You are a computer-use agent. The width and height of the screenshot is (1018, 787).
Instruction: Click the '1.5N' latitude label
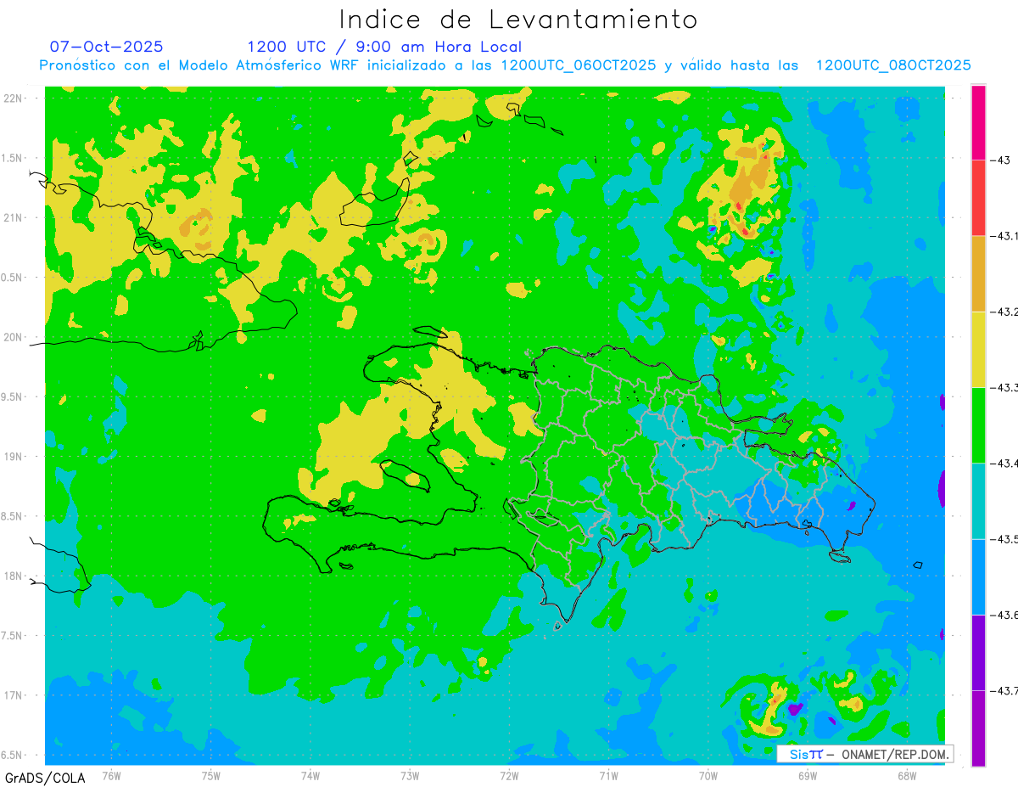pyautogui.click(x=13, y=158)
